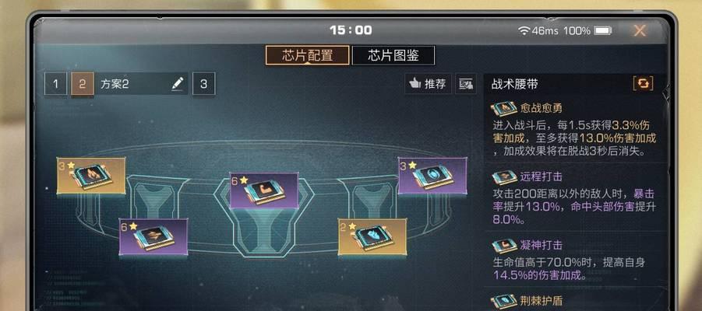Select the 芯片配置 tab
Viewport: 702px width, 311px height.
tap(307, 55)
